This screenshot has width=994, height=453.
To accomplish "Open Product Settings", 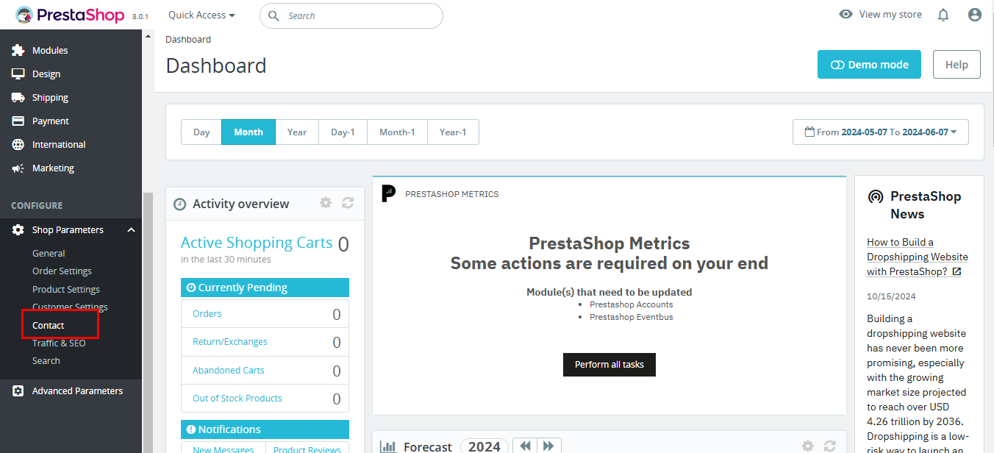I will 66,290.
